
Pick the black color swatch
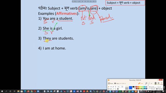tap(133, 87)
